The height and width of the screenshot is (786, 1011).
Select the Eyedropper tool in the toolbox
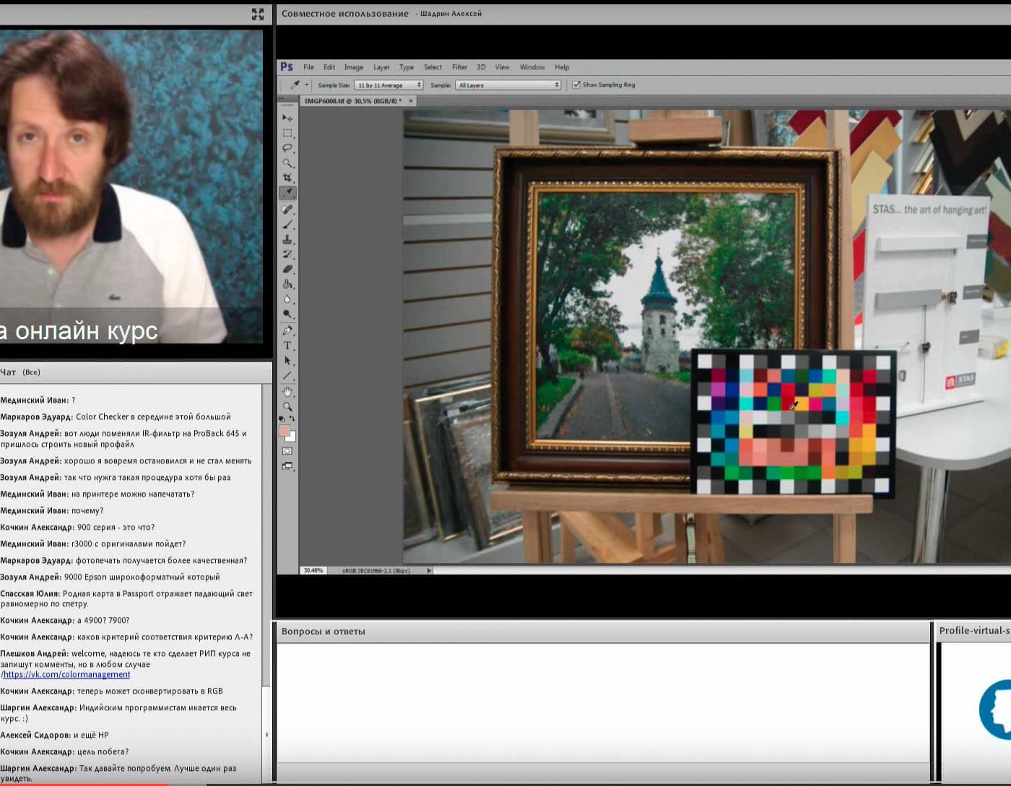point(287,193)
